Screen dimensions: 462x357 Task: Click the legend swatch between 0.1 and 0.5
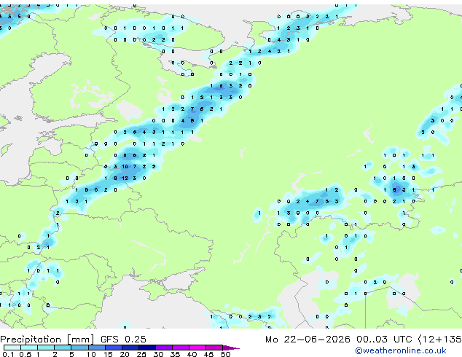coord(12,348)
